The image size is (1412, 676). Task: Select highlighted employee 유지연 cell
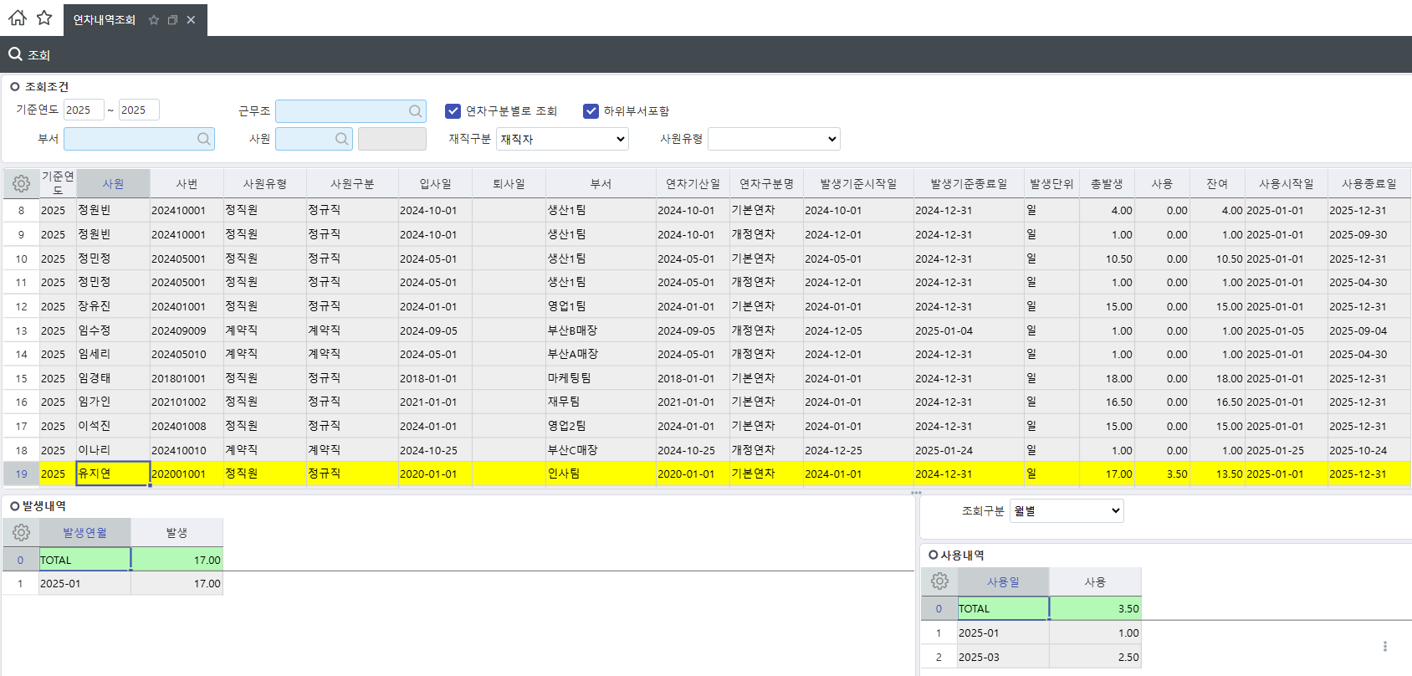pyautogui.click(x=113, y=474)
